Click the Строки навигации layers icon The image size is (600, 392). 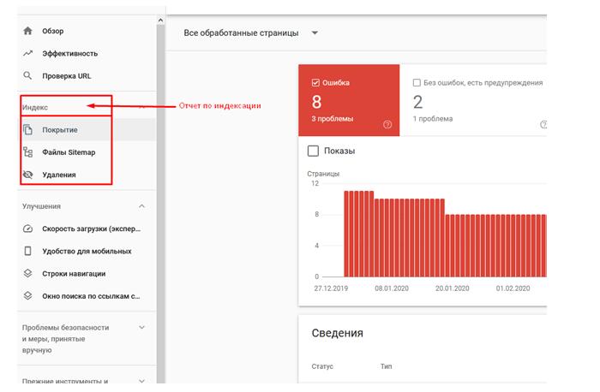tap(27, 274)
